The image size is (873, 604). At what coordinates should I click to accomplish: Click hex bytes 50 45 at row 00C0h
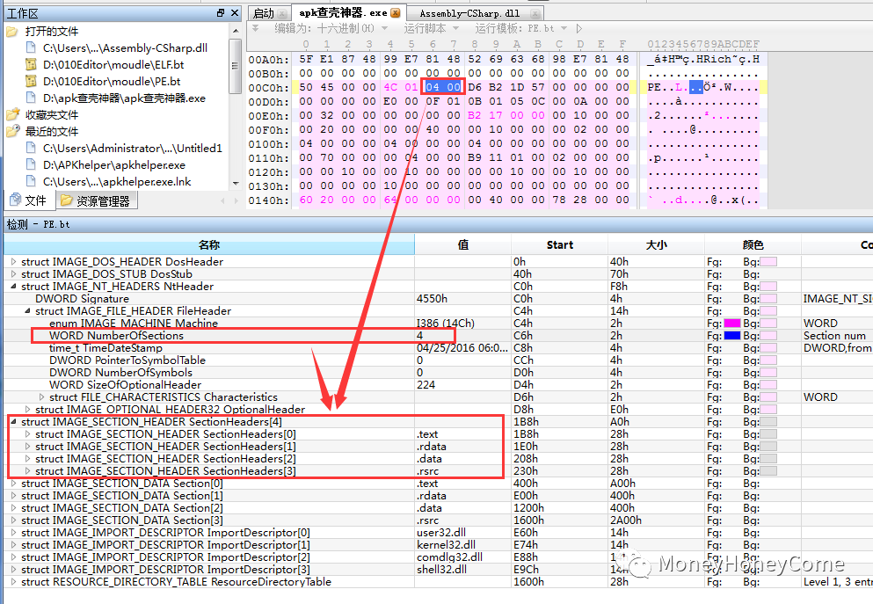point(316,87)
